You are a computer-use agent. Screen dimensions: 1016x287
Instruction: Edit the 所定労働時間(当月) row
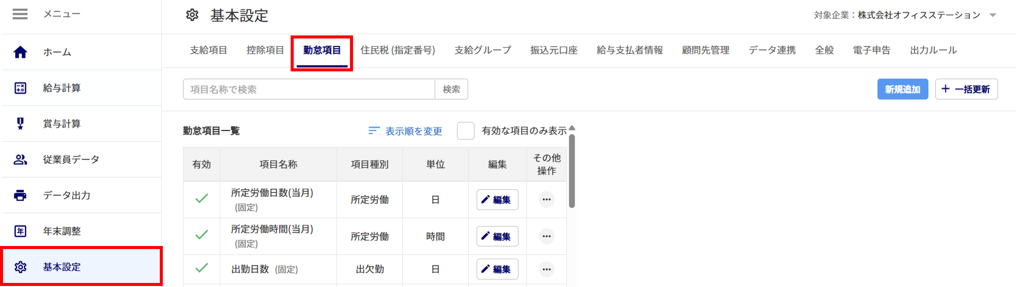click(497, 236)
